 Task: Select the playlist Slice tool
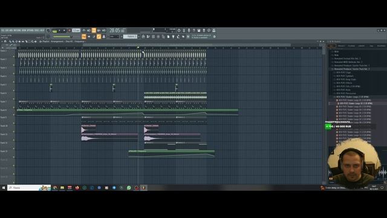pos(26,42)
